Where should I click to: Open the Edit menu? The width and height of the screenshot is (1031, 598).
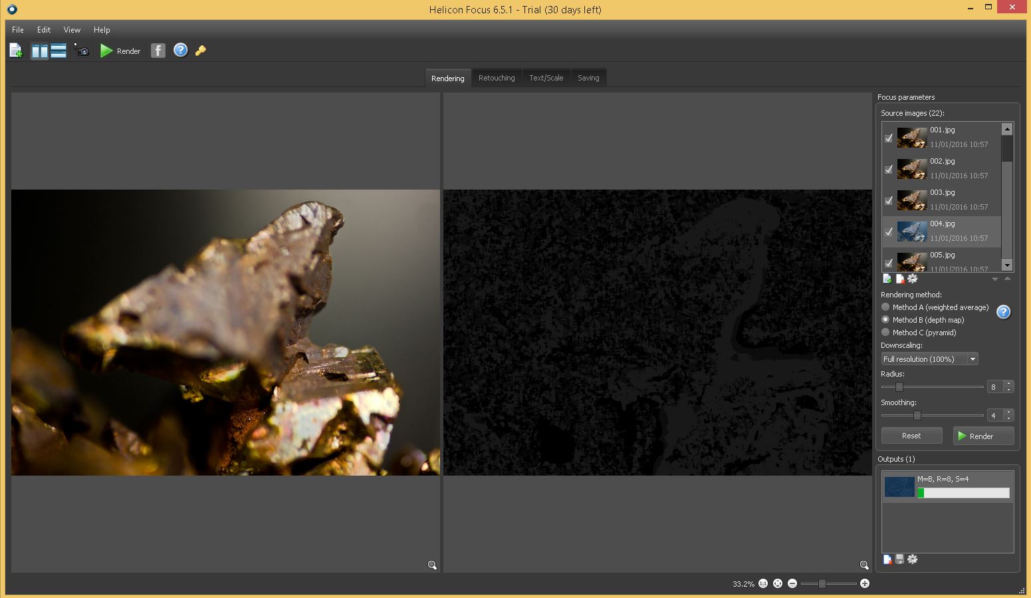click(44, 30)
